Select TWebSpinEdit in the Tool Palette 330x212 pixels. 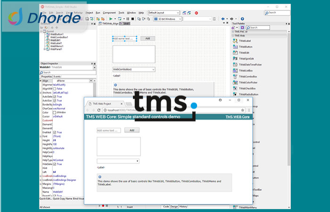tap(243, 59)
